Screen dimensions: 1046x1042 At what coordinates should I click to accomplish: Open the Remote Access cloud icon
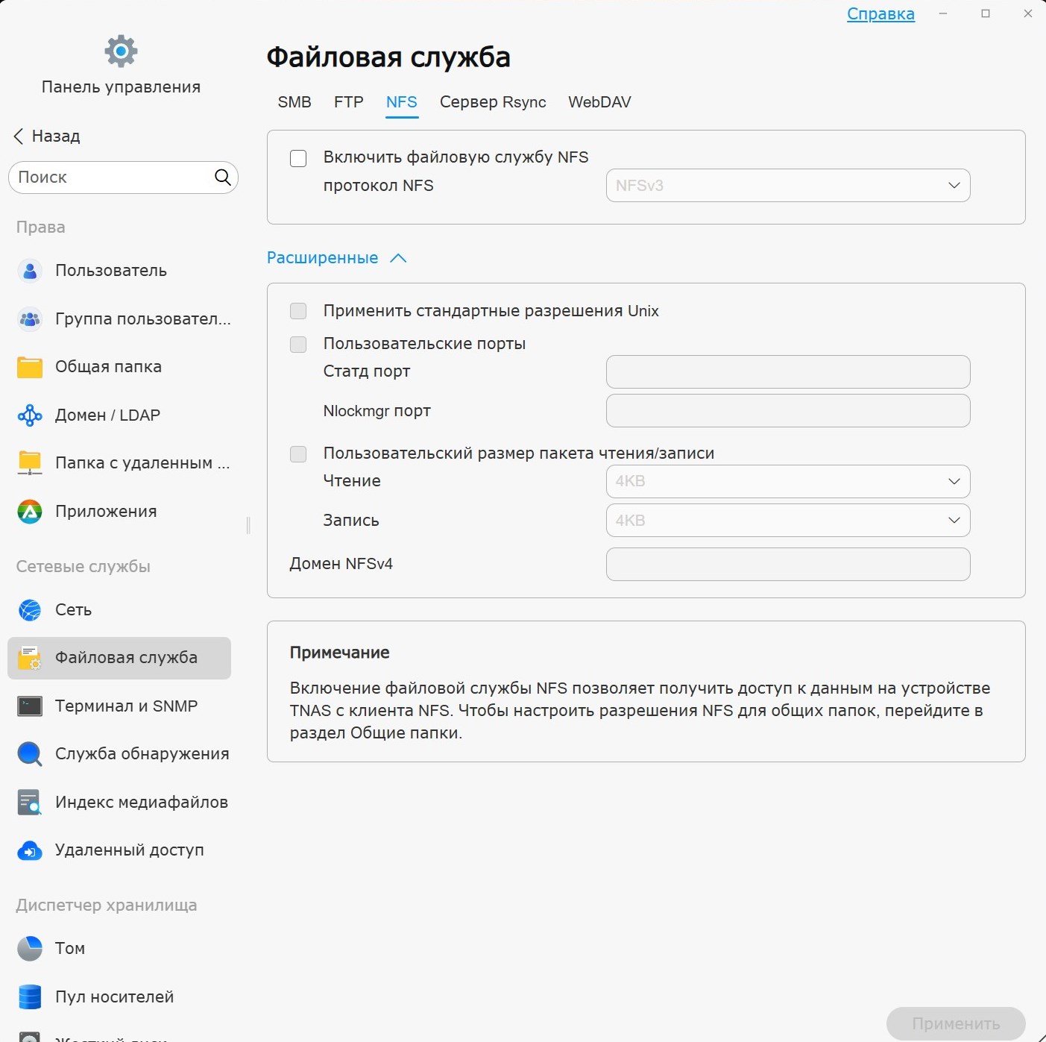[30, 850]
